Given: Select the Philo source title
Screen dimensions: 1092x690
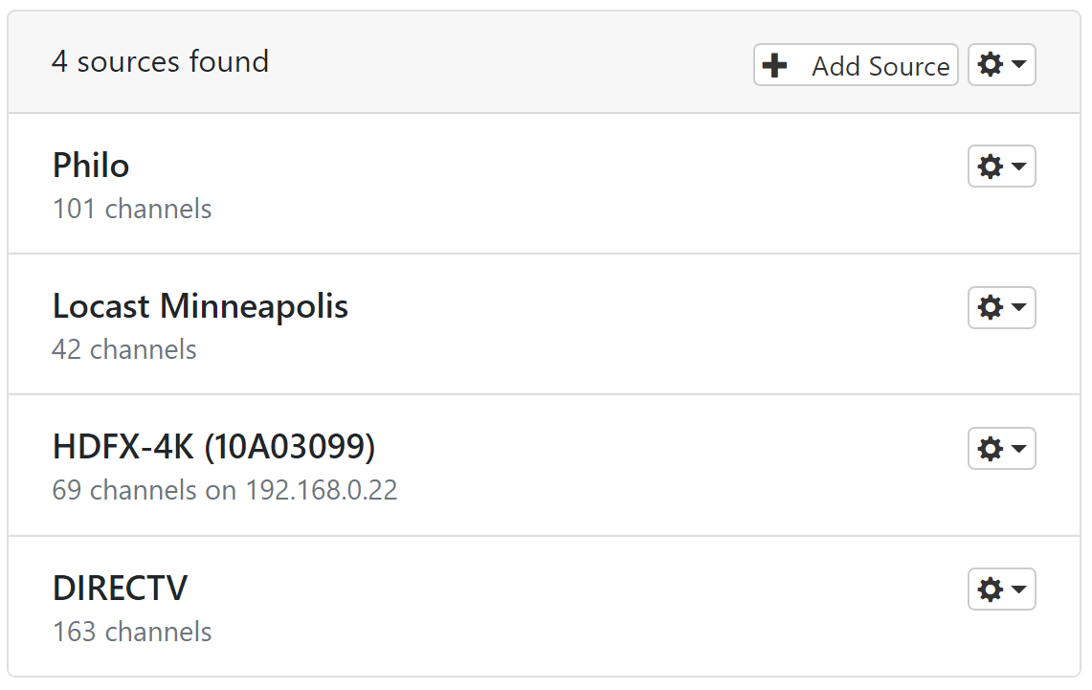Looking at the screenshot, I should click(91, 166).
